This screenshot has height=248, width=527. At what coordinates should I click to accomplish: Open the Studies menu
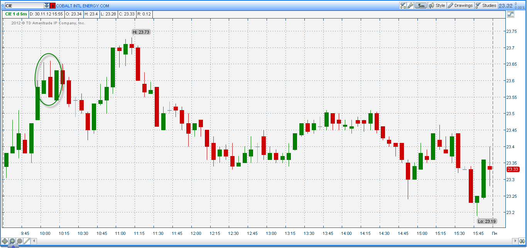pyautogui.click(x=486, y=5)
